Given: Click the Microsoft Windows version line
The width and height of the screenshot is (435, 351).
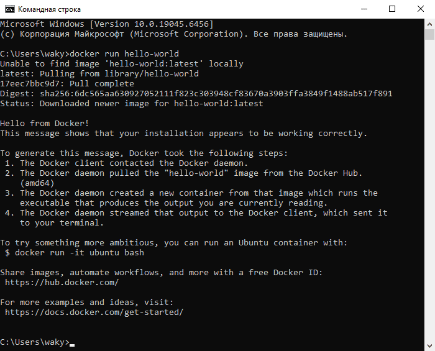Looking at the screenshot, I should pos(107,24).
